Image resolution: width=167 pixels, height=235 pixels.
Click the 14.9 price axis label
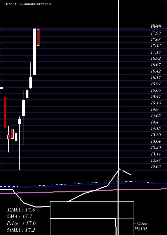(155, 109)
